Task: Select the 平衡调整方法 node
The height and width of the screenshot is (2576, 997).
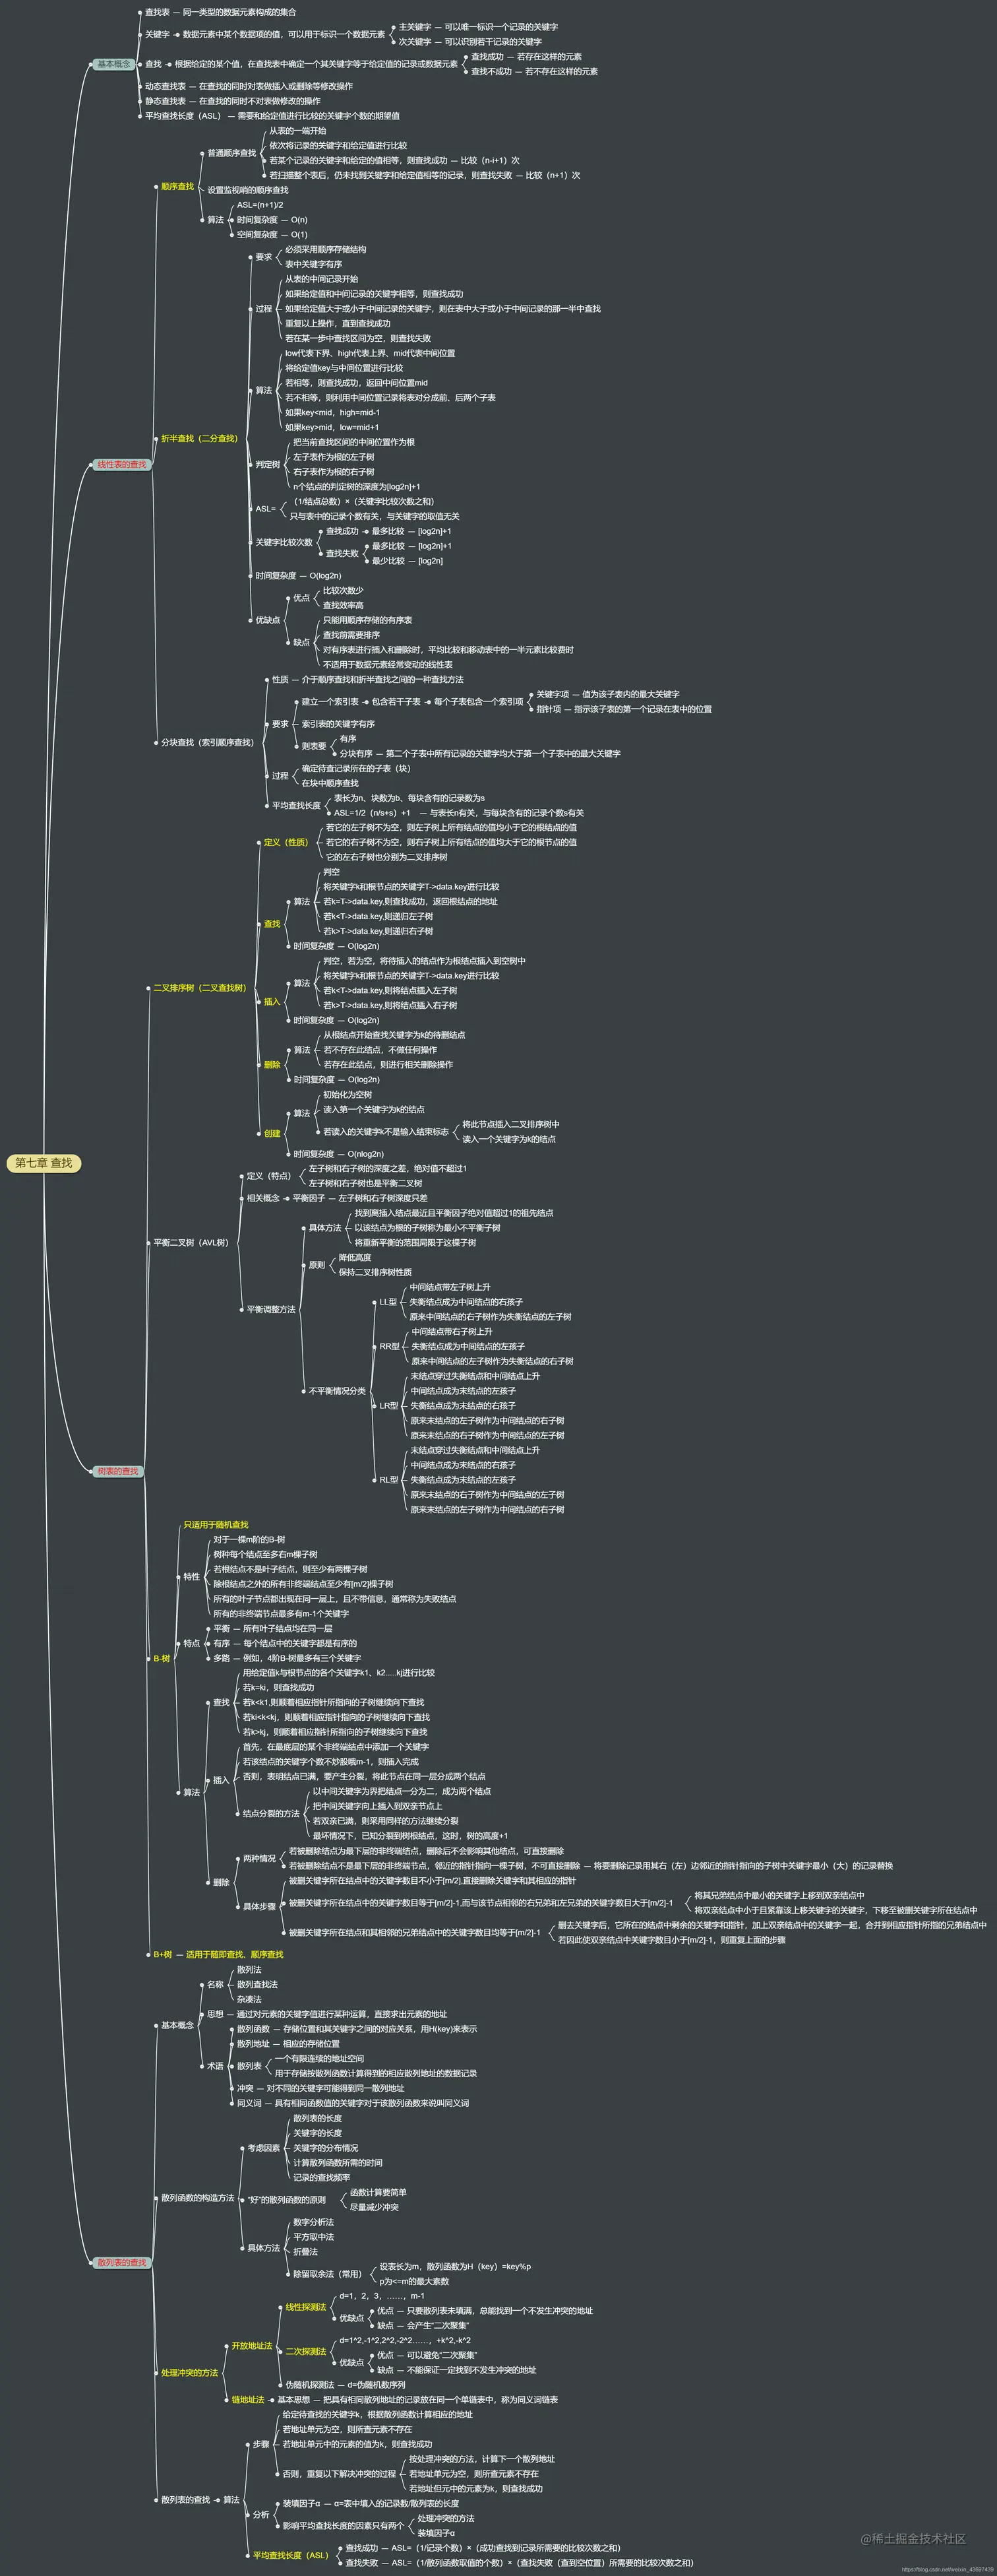Action: coord(271,1309)
